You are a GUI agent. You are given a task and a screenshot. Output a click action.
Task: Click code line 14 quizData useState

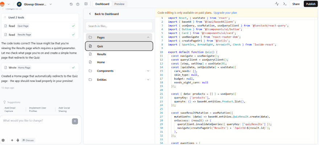click(203, 67)
